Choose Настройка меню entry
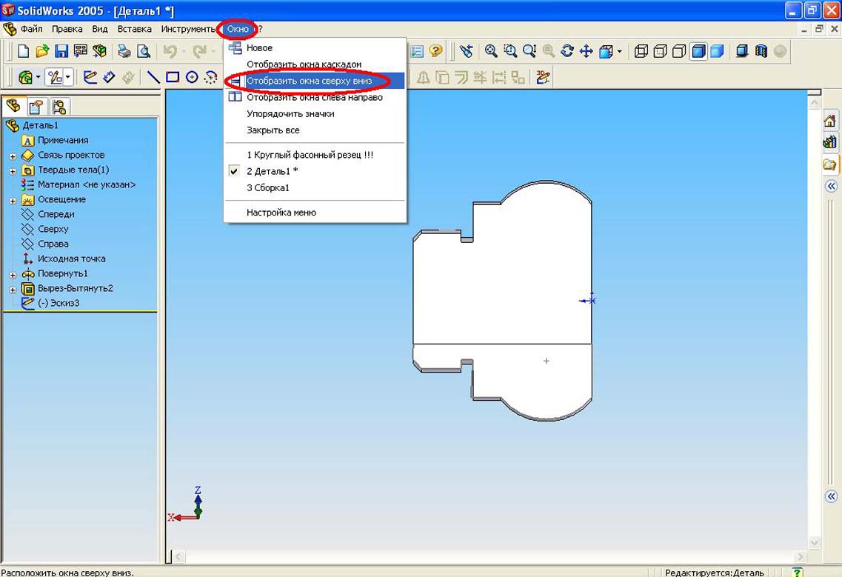 (315, 213)
